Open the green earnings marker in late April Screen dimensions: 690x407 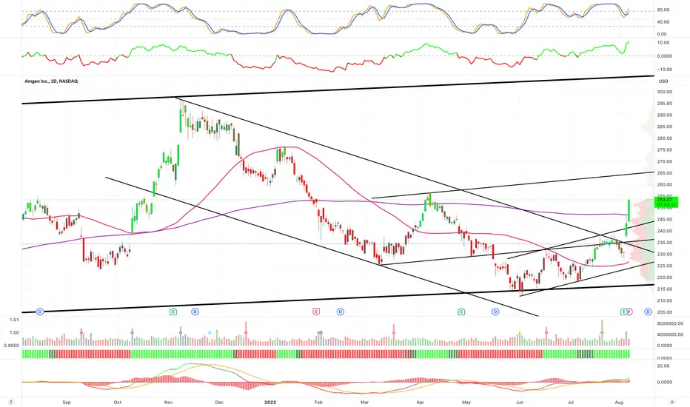(x=461, y=312)
